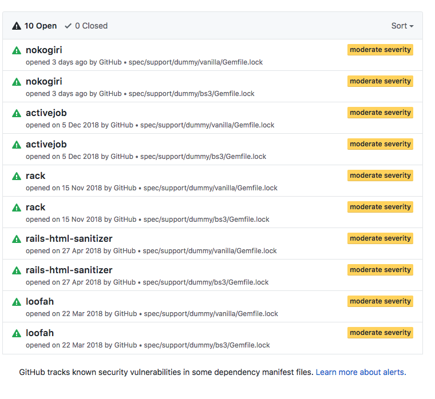Click warning icon for activejob vanilla Gemfile.lock alert
This screenshot has height=399, width=435.
coord(17,113)
